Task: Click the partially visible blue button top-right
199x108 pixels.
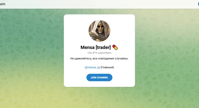Action: 198,4
